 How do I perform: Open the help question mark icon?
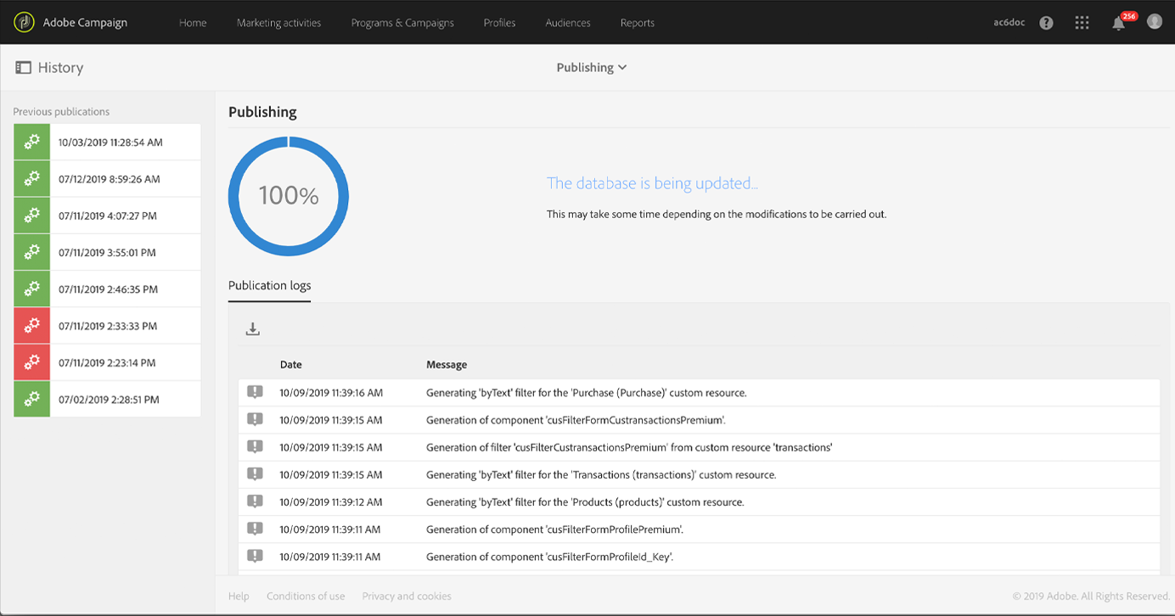tap(1046, 23)
